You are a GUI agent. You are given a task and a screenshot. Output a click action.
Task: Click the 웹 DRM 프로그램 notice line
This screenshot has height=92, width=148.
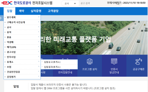pyautogui.click(x=73, y=88)
